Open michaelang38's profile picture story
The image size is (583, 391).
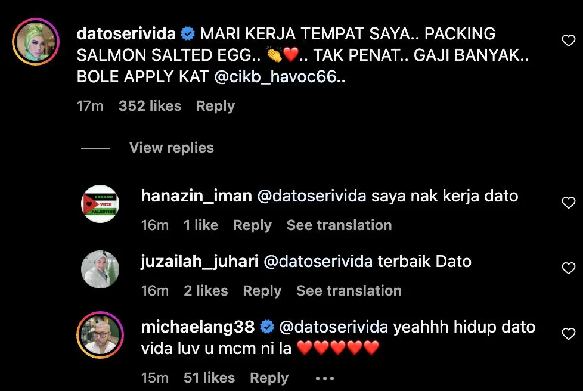click(100, 335)
